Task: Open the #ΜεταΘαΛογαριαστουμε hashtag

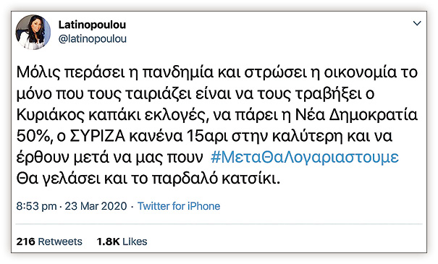Action: pyautogui.click(x=305, y=157)
